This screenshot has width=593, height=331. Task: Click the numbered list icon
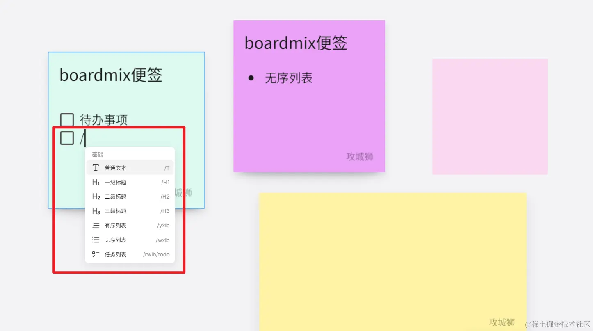(96, 225)
